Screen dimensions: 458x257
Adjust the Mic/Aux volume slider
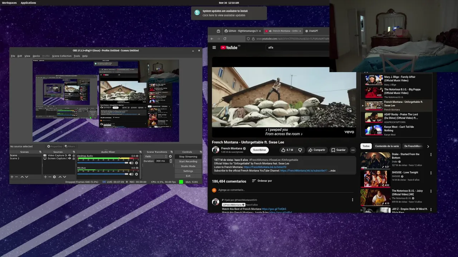pyautogui.click(x=102, y=174)
